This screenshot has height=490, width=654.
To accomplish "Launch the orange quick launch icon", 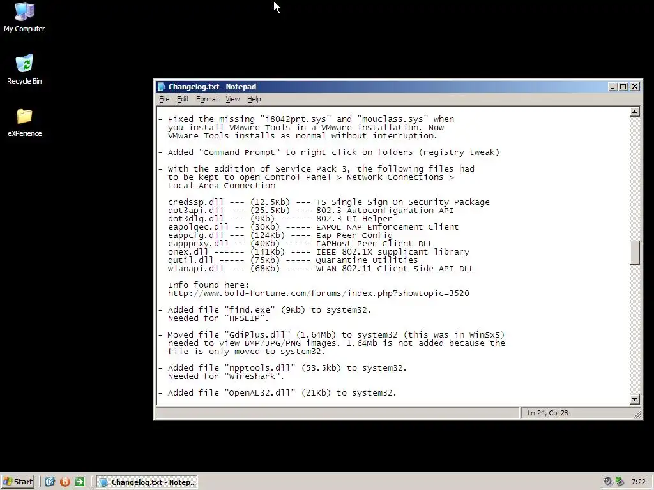I will coord(65,482).
